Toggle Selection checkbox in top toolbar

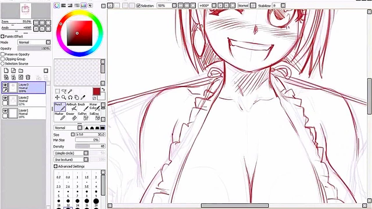tap(138, 6)
